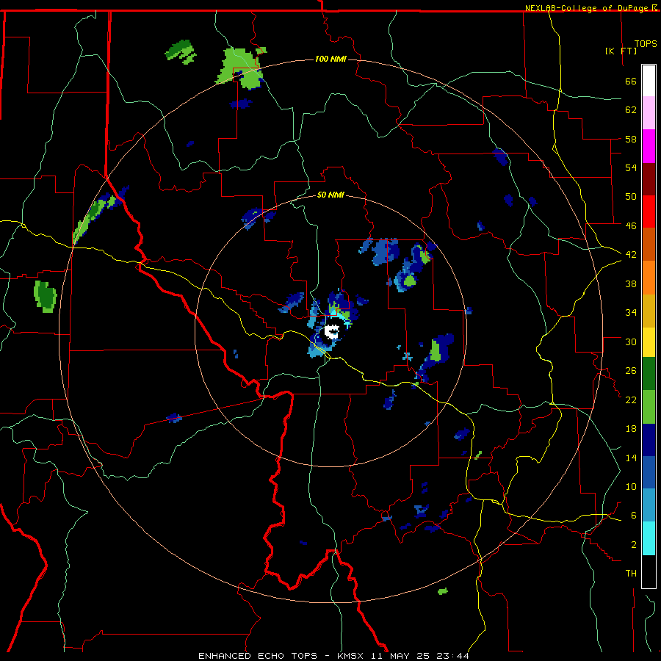Click the 23:44 timestamp in the caption
Screen dimensions: 661x661
tap(452, 656)
